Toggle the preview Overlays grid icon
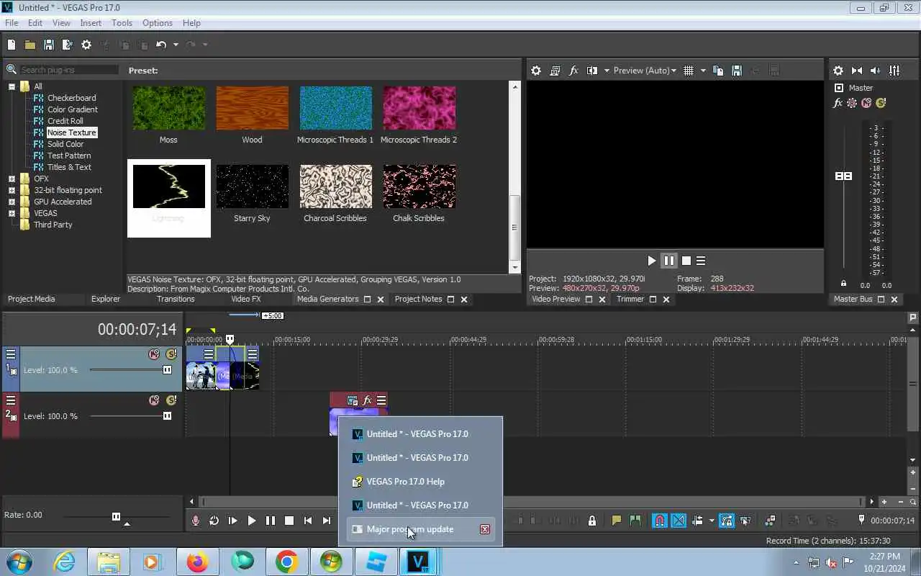 click(689, 71)
